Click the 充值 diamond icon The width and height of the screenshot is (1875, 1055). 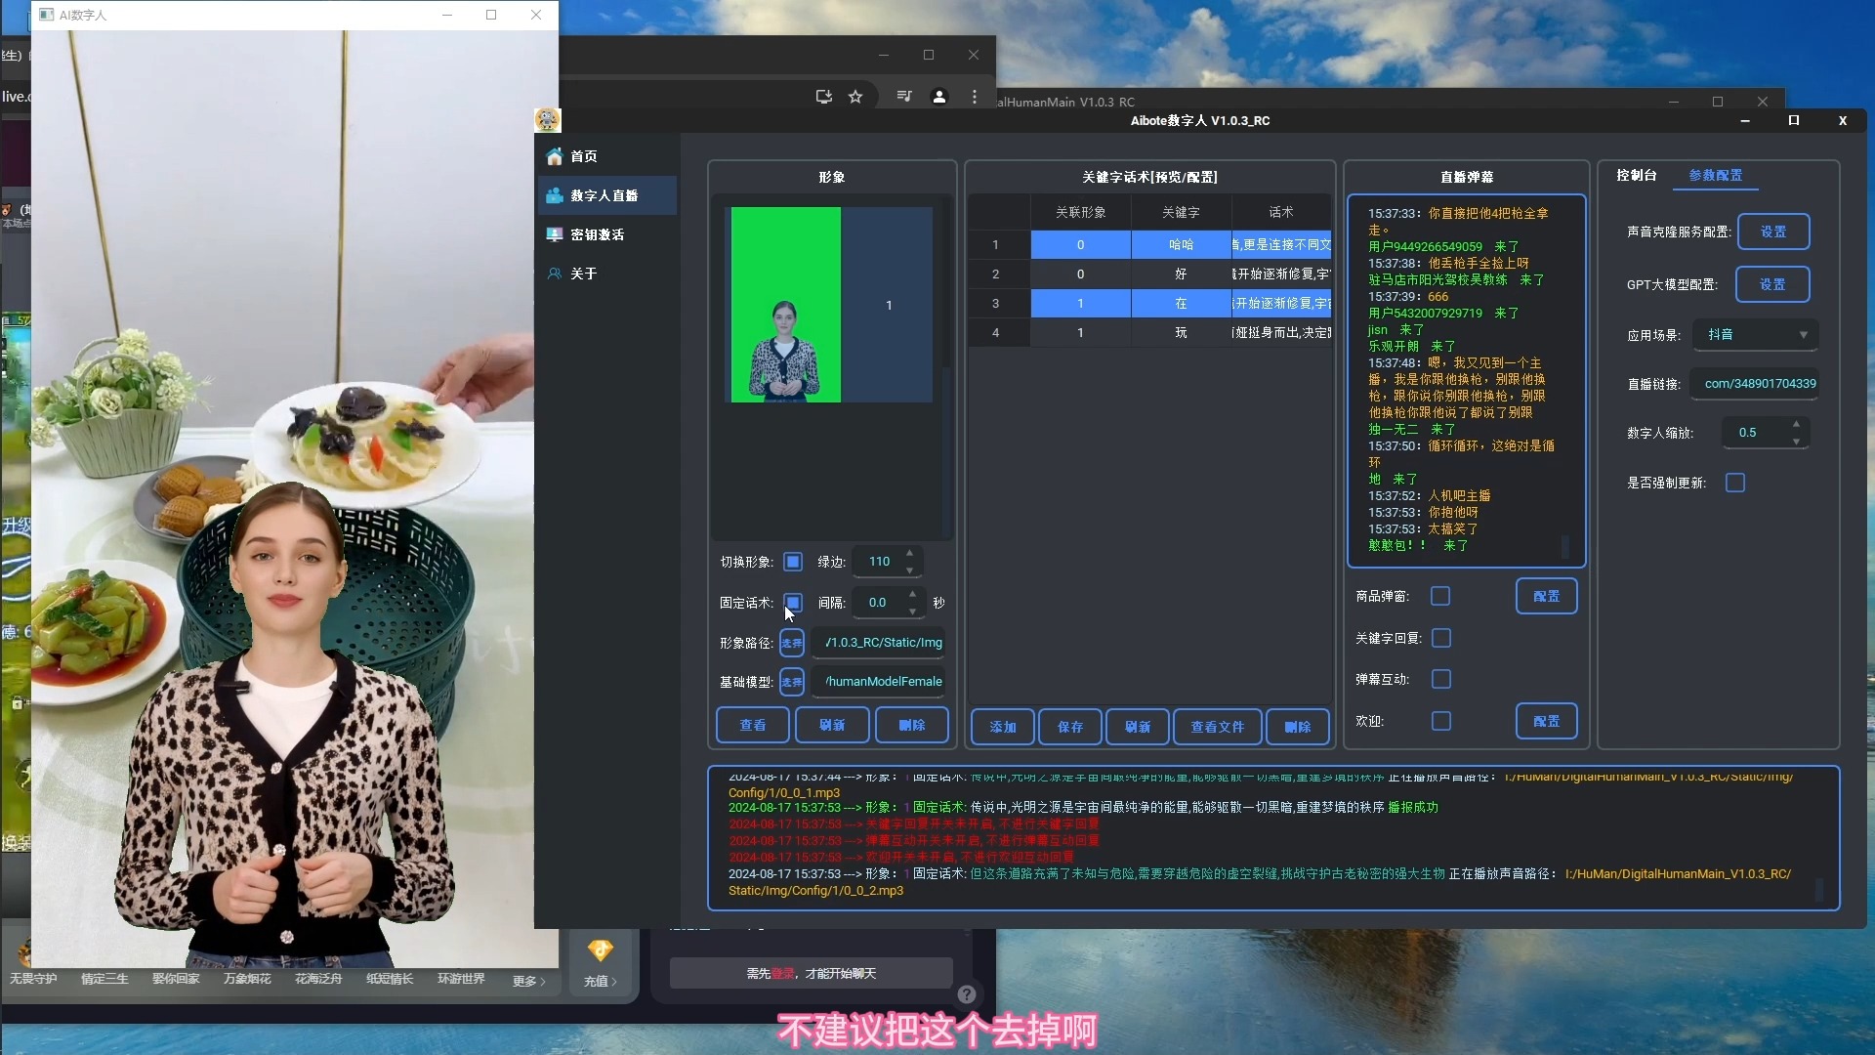click(x=600, y=950)
